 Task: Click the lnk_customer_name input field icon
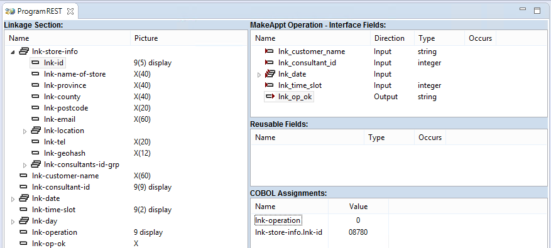[x=269, y=51]
